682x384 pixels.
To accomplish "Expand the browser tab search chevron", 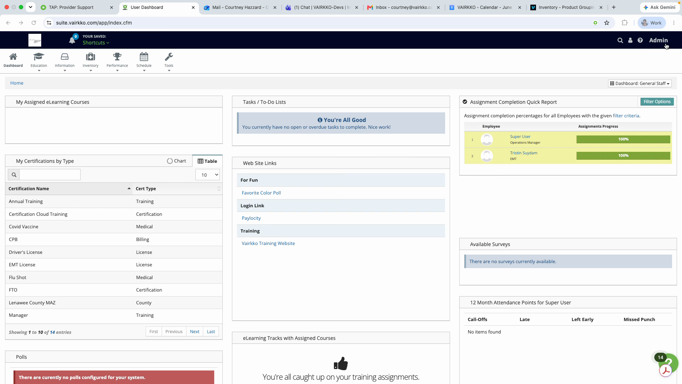I will [x=31, y=7].
